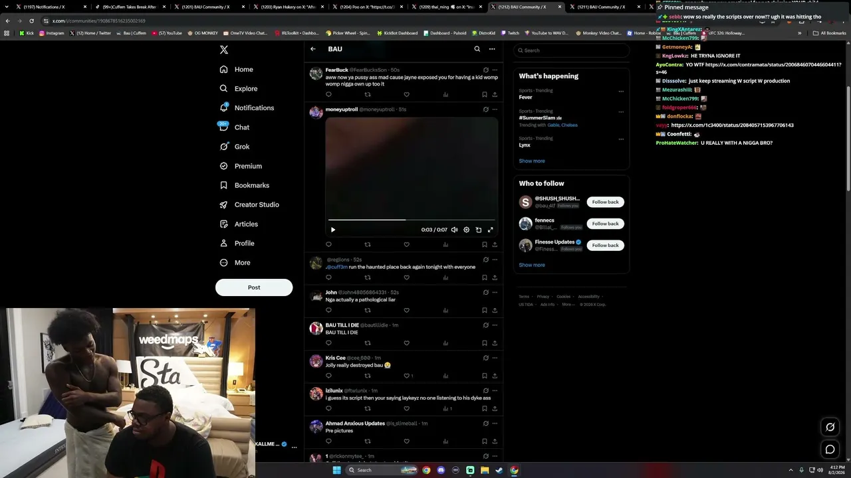Mute the video player sound
Screen dimensions: 851x478
pos(454,230)
